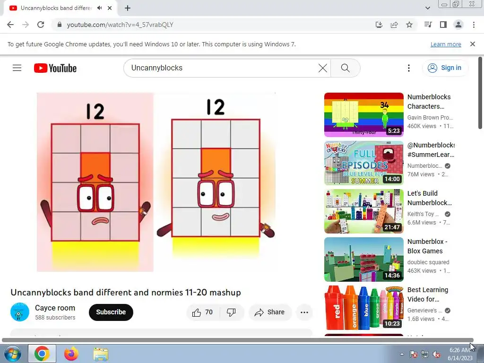Viewport: 484px width, 363px height.
Task: Open YouTube settings three-dot menu
Action: 409,68
